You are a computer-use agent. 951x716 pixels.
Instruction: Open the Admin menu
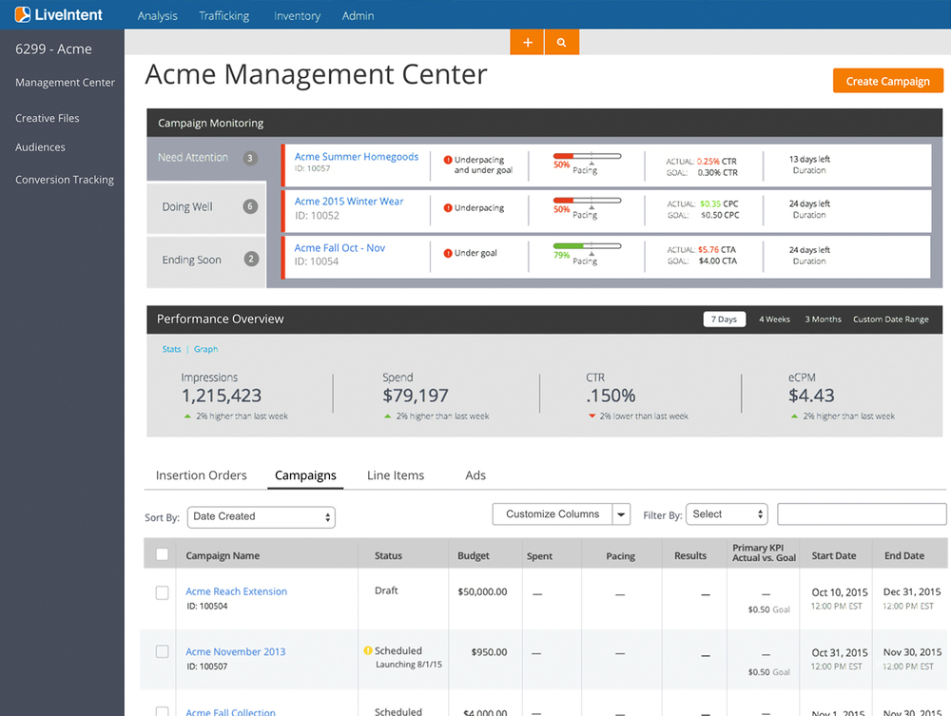[x=358, y=16]
